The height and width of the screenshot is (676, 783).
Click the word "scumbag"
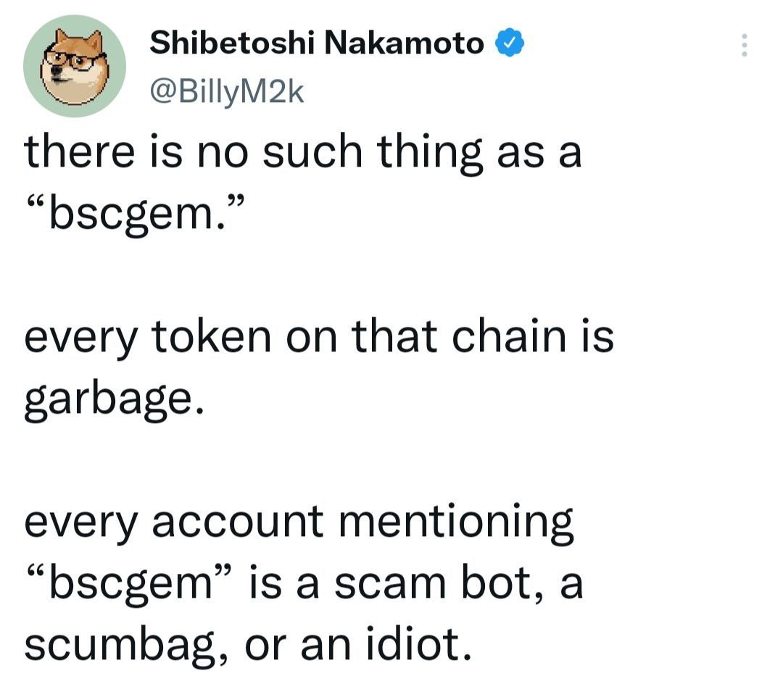[115, 643]
